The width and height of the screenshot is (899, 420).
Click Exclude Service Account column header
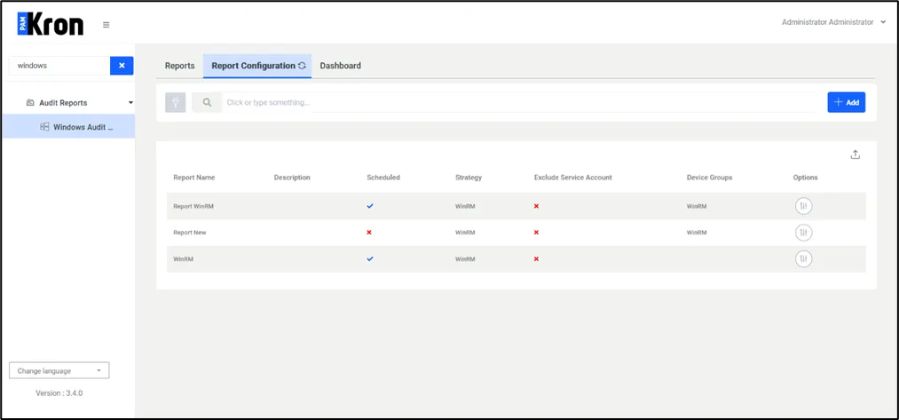[573, 178]
